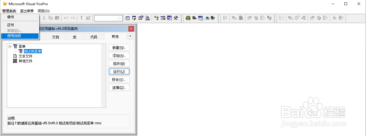Switch to the 文档 tab
This screenshot has width=366, height=136.
coord(56,37)
